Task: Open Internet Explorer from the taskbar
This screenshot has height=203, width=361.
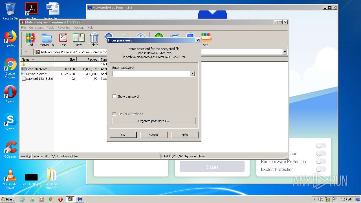Action: [22, 199]
